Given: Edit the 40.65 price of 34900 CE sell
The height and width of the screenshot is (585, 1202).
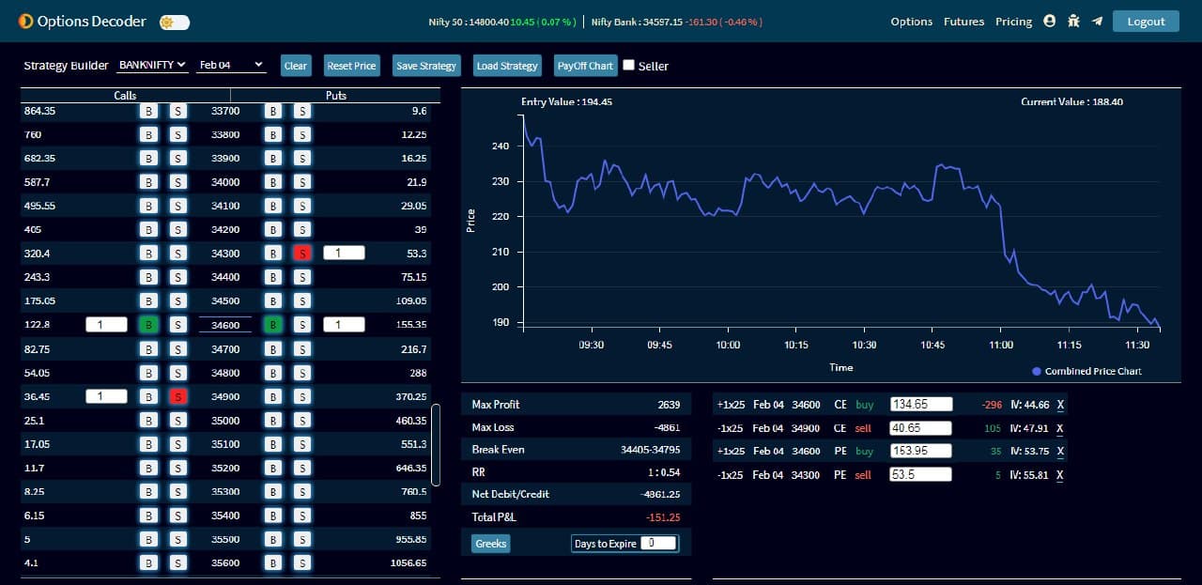Looking at the screenshot, I should pyautogui.click(x=921, y=427).
